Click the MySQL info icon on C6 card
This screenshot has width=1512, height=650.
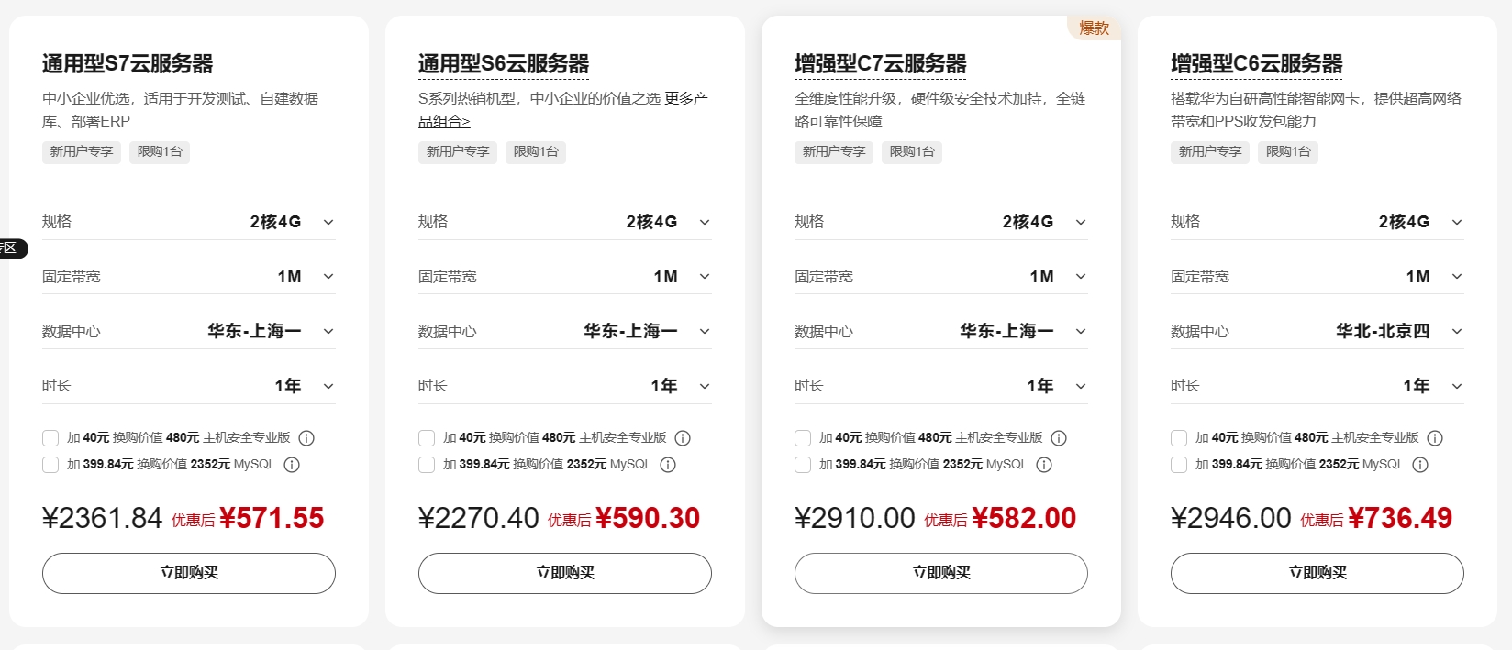tap(1420, 465)
